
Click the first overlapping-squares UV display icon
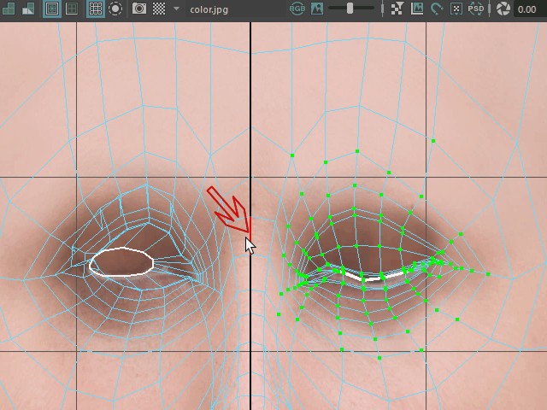[x=9, y=9]
